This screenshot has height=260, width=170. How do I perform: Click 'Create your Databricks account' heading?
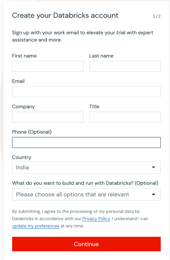pyautogui.click(x=65, y=15)
